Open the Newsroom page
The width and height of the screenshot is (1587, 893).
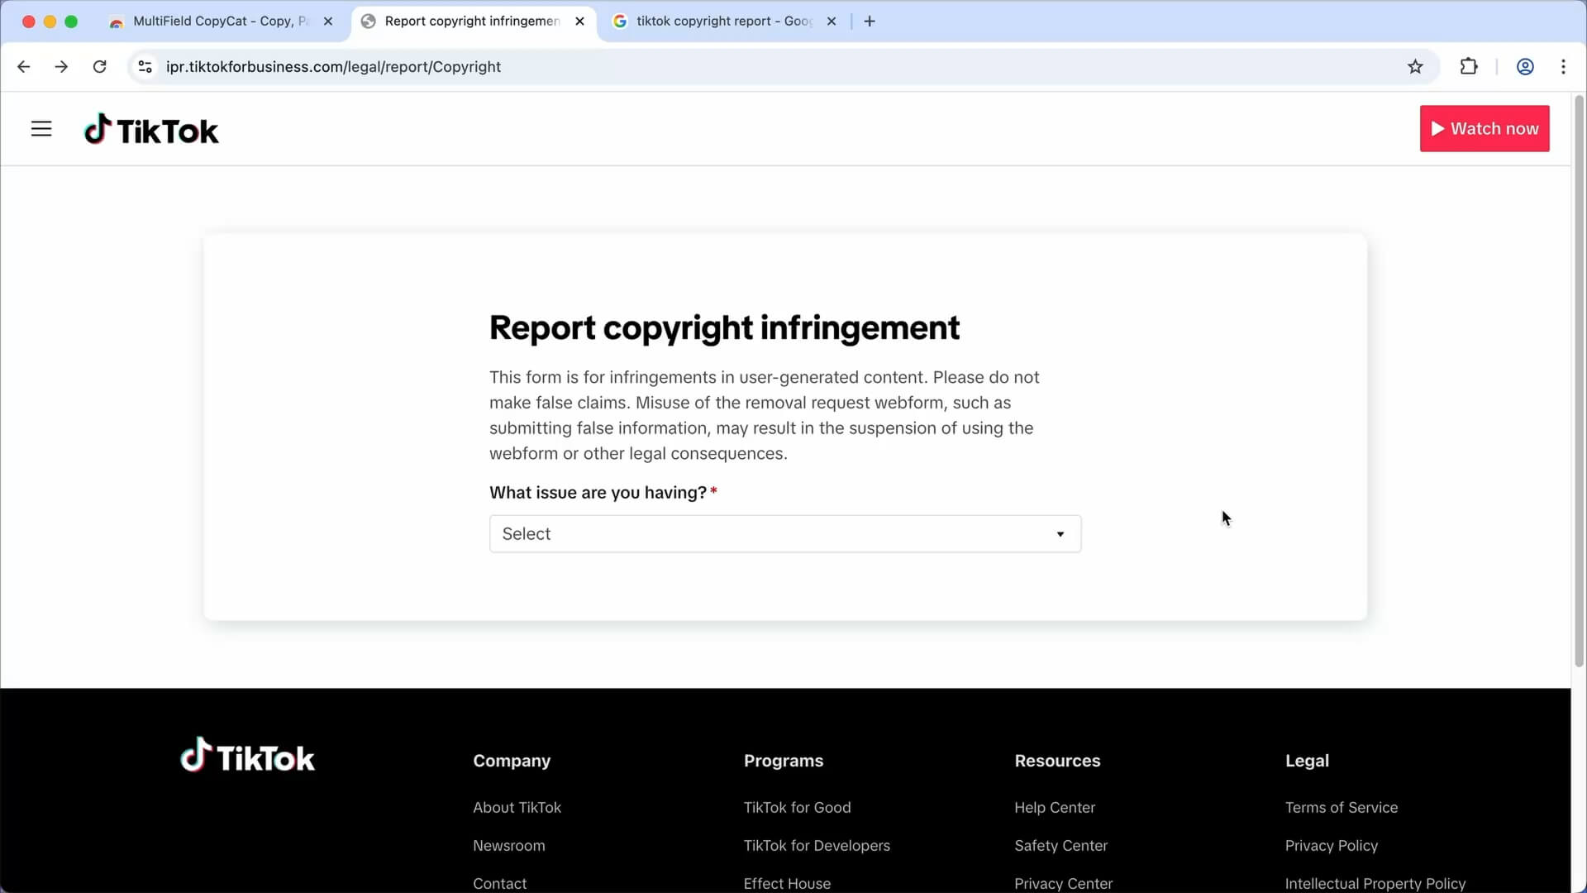(x=508, y=845)
